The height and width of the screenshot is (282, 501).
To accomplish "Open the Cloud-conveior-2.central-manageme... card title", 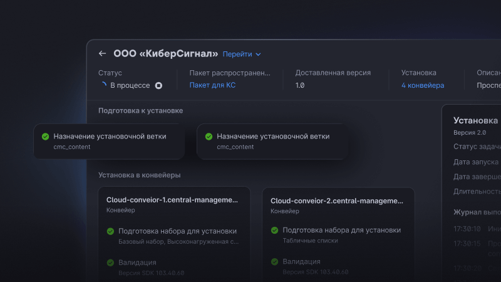I will coord(337,201).
